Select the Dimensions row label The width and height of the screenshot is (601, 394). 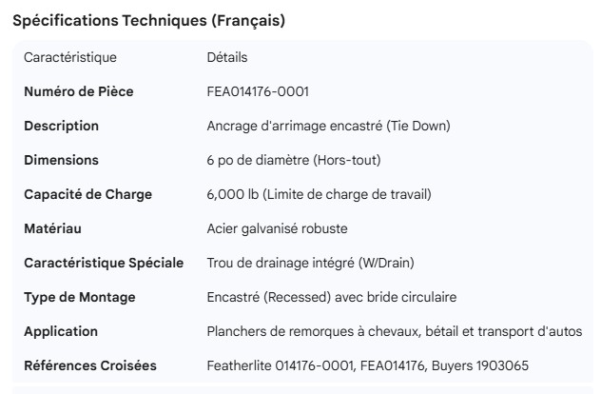point(61,160)
